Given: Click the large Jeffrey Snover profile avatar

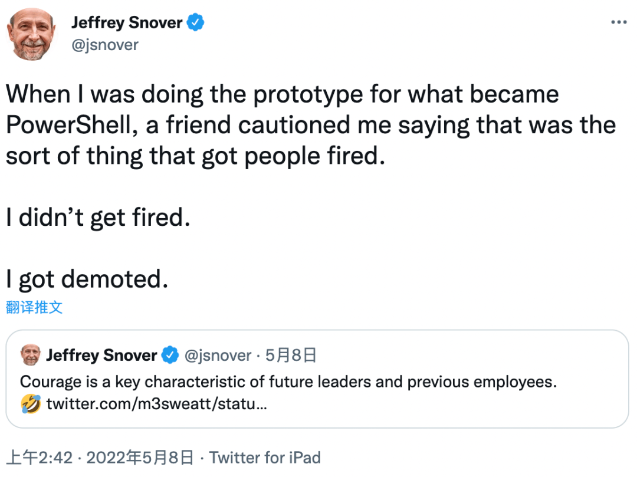Looking at the screenshot, I should [32, 34].
